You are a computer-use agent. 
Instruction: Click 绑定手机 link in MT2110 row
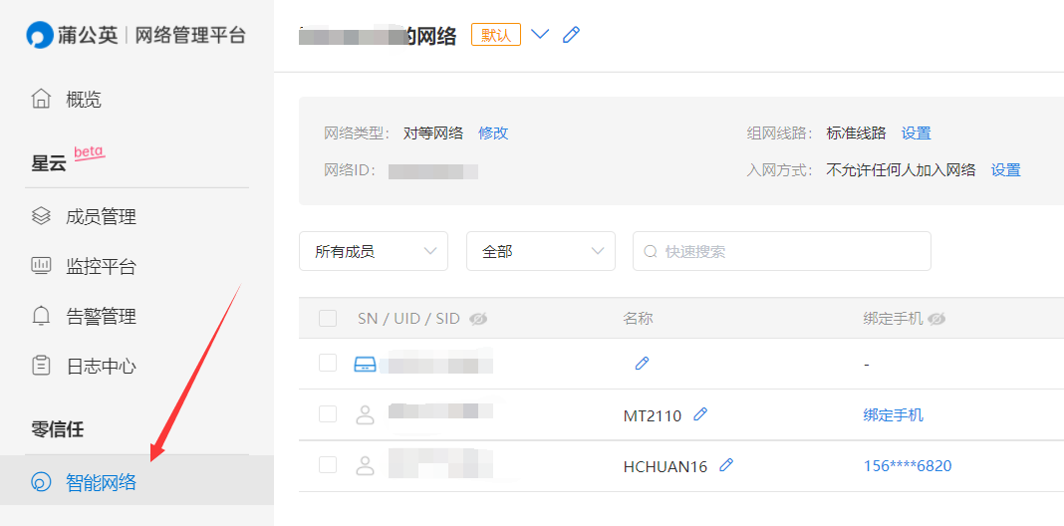893,414
